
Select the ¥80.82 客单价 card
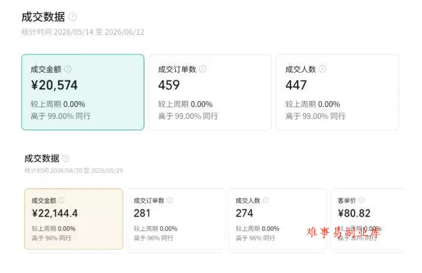(x=367, y=219)
